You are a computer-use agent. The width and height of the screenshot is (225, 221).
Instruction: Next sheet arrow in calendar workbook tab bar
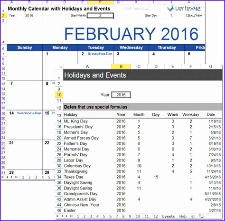tap(11, 177)
